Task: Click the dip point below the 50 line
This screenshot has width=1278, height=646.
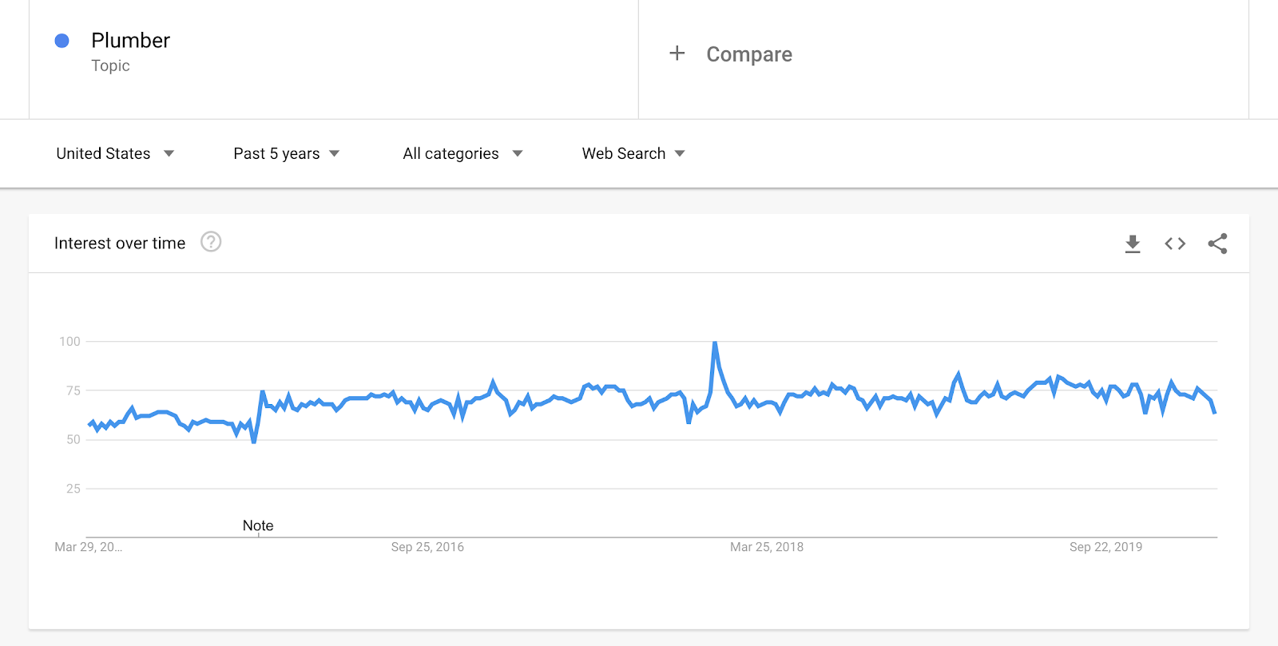Action: [254, 442]
